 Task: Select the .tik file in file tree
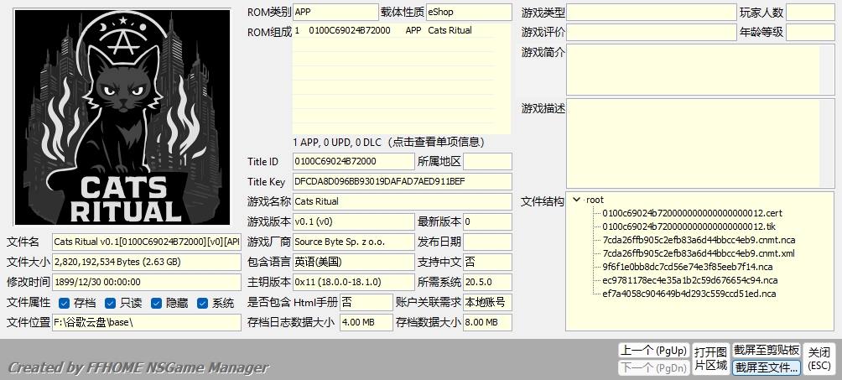[x=689, y=226]
